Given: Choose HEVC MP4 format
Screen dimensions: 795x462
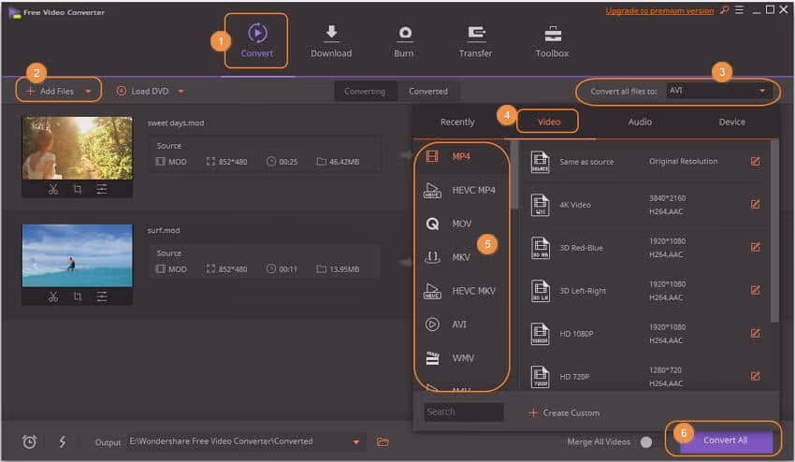Looking at the screenshot, I should coord(461,190).
